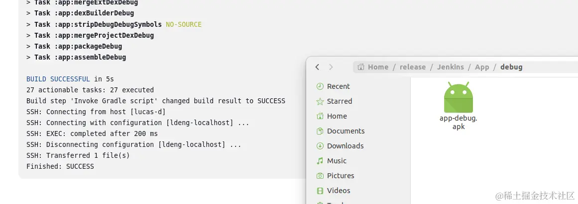
Task: Select 'SSH: Disconnecting configuration' log line
Action: 134,144
